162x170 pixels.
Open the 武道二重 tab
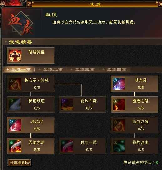51,70
